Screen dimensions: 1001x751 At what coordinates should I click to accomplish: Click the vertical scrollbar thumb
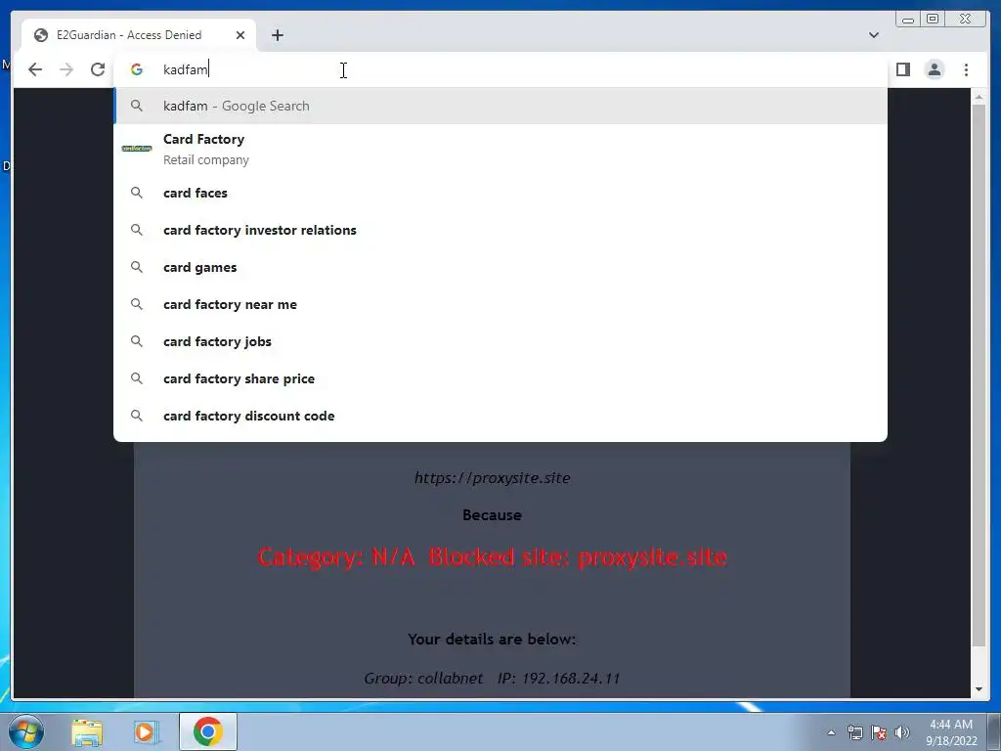979,375
